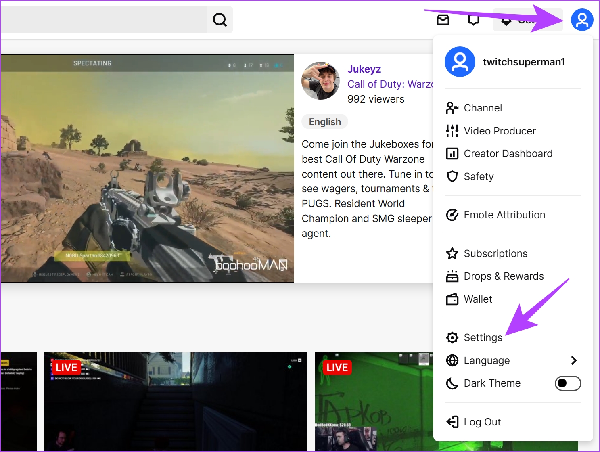Open the profile avatar menu
This screenshot has width=600, height=452.
[x=582, y=19]
